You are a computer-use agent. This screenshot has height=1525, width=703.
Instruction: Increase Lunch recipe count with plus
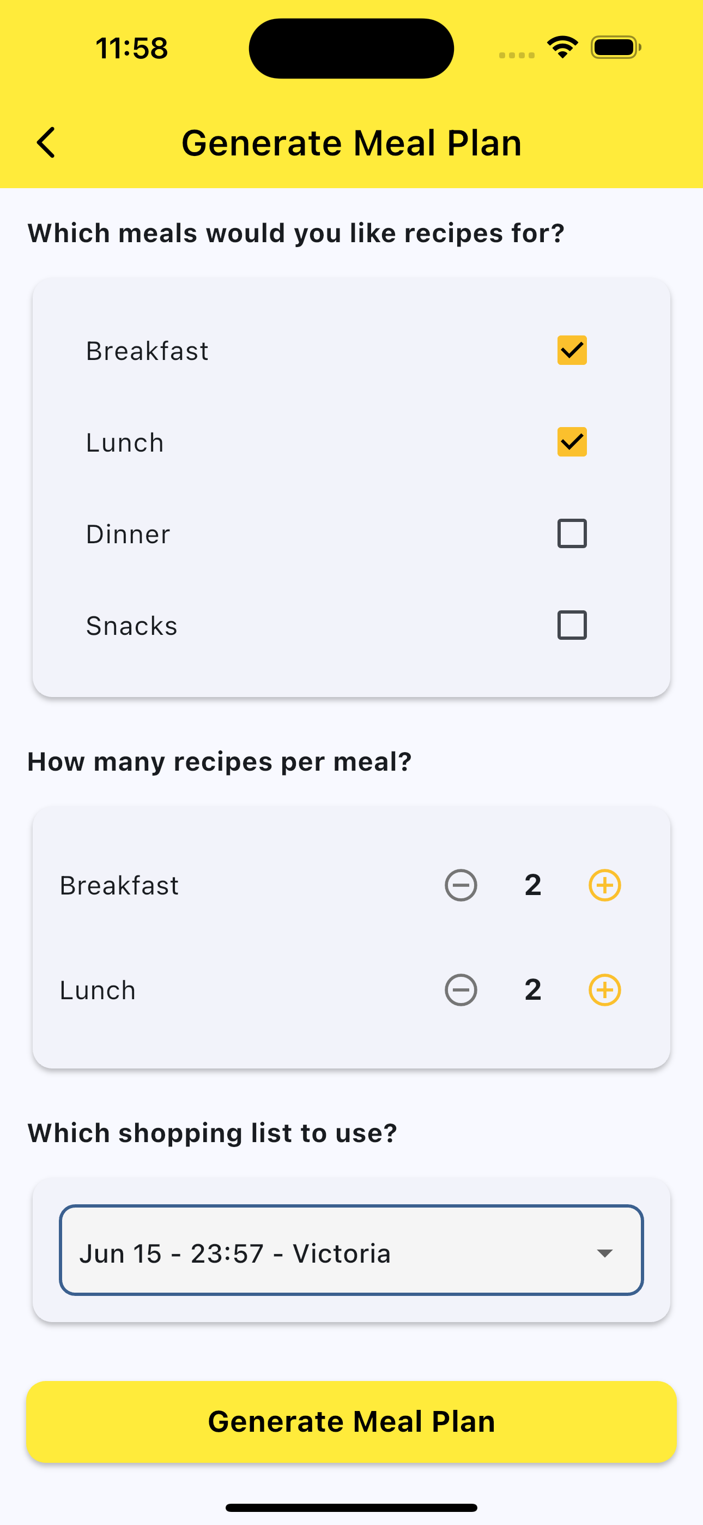click(605, 990)
